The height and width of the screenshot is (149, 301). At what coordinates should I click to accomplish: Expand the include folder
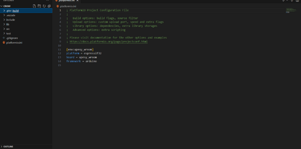26,20
